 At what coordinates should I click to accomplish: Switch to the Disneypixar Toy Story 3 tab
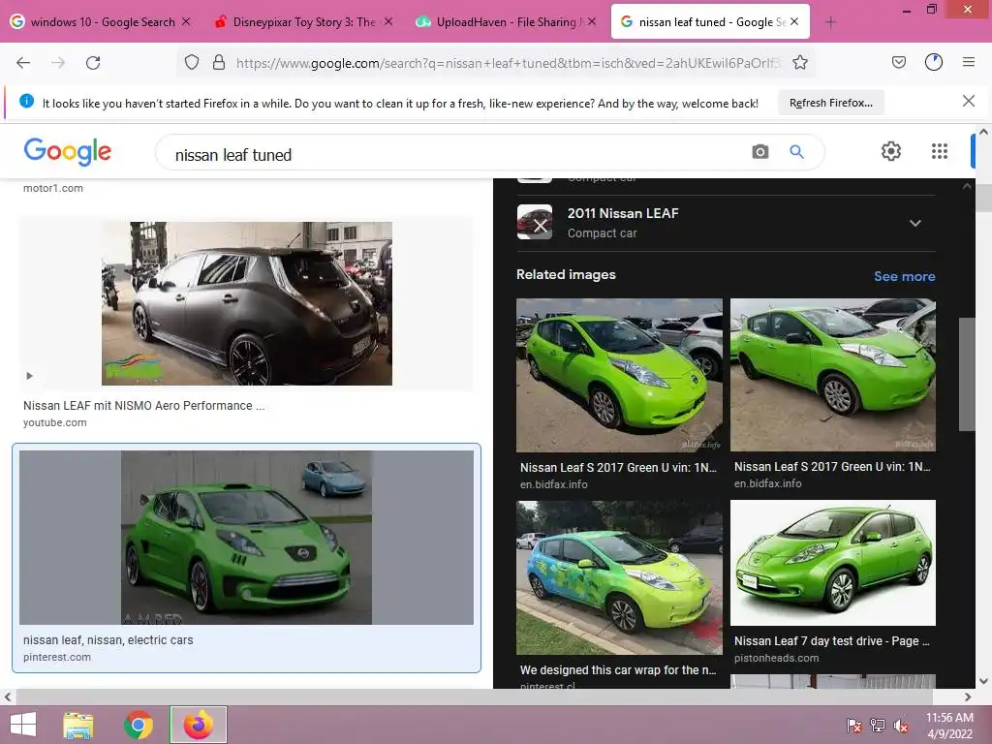[x=303, y=22]
